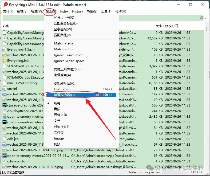Click the 12,552 KB size cell
The height and width of the screenshot is (176, 210).
click(155, 38)
